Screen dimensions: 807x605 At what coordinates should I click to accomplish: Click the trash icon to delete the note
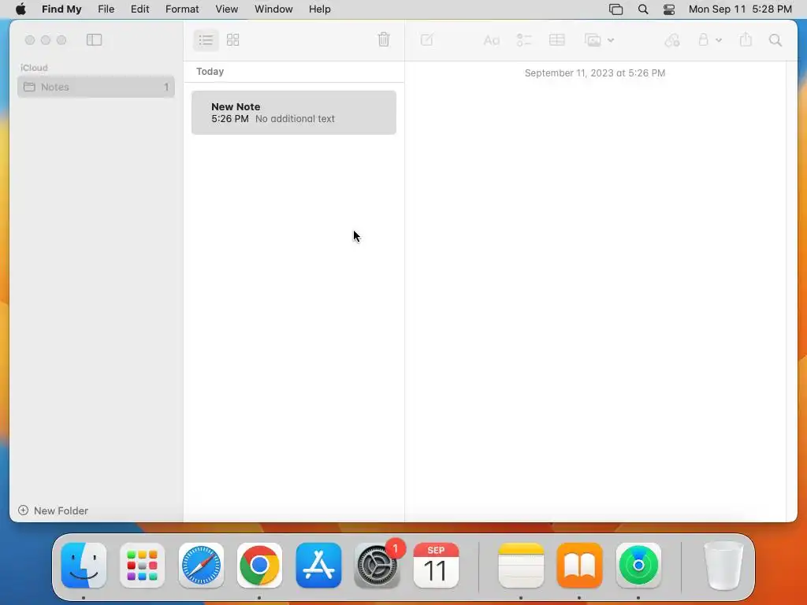pos(384,39)
